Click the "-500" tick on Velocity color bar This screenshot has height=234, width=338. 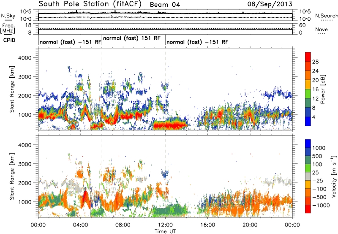(319, 197)
